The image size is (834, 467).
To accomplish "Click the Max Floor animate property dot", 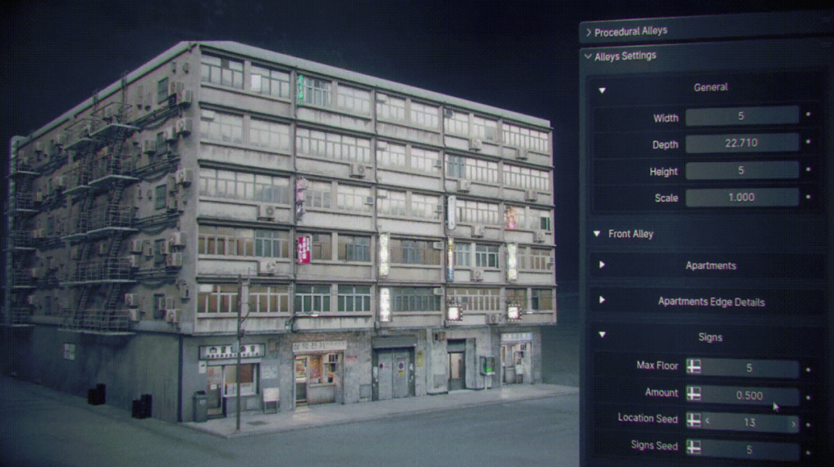I will [x=809, y=369].
